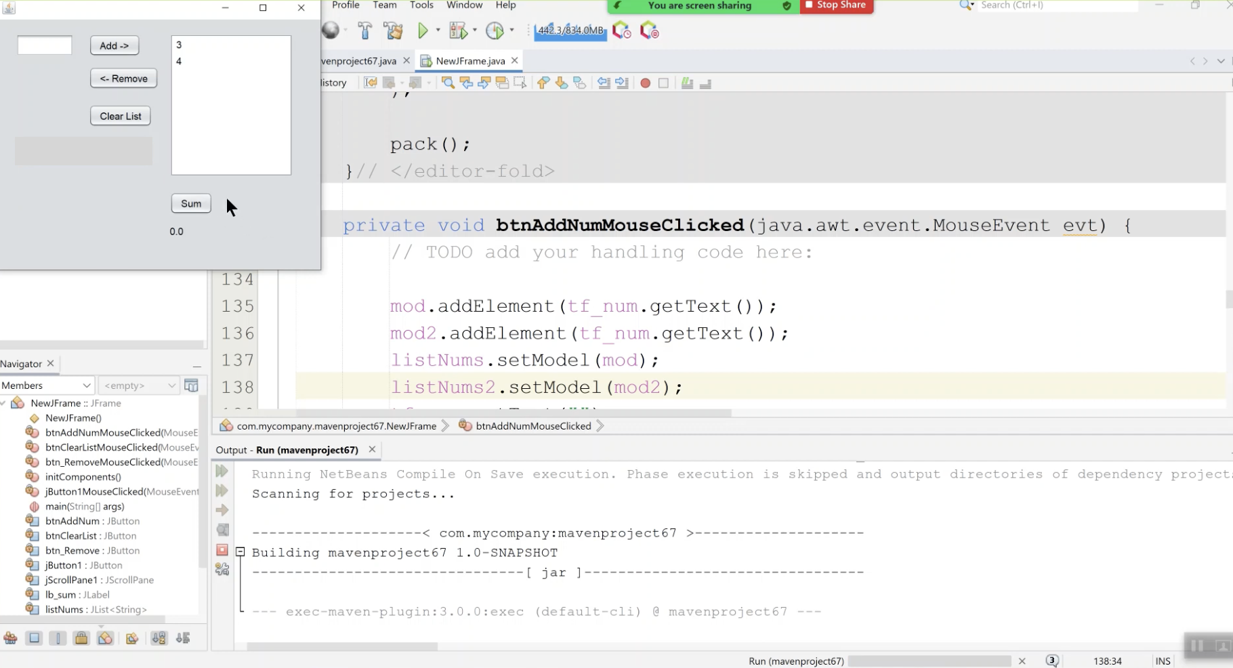Click the Find Selection magnifier icon
Image resolution: width=1233 pixels, height=668 pixels.
pos(448,83)
